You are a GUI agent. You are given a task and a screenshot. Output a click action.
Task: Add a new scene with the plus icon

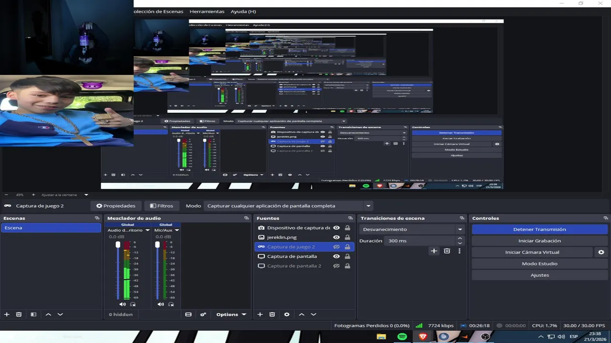7,314
